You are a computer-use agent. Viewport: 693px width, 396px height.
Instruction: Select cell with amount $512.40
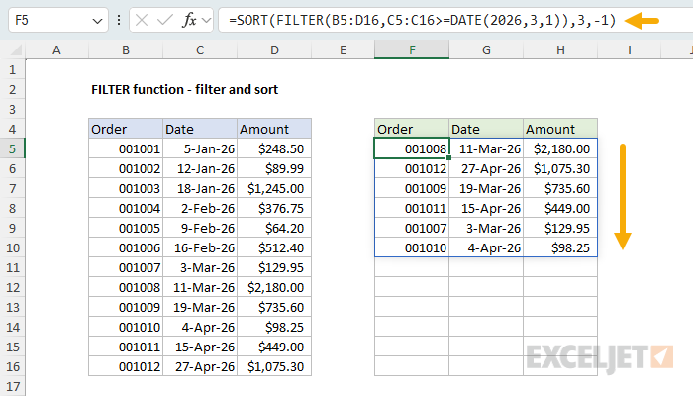(274, 247)
